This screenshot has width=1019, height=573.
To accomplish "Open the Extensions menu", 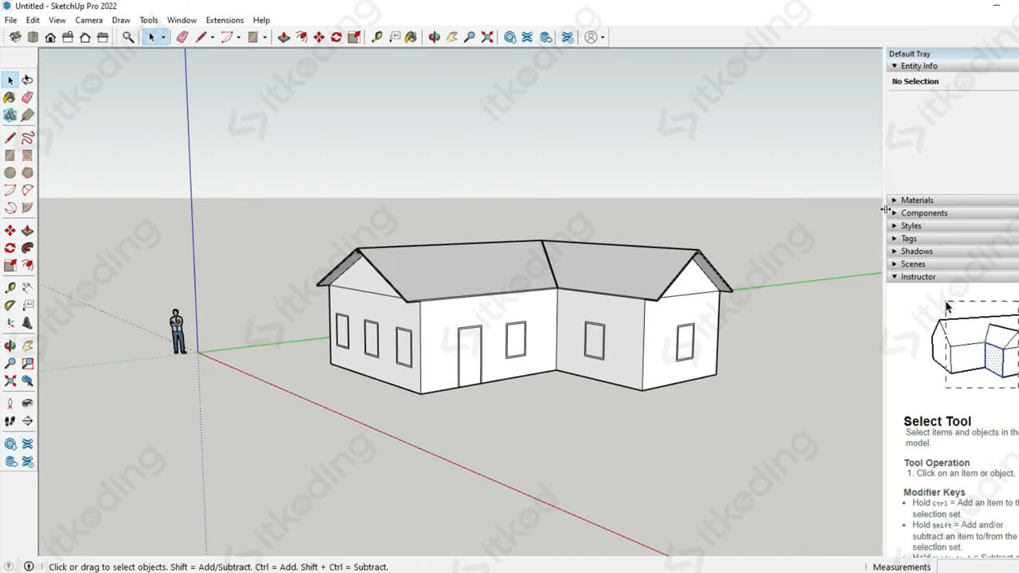I will point(224,20).
